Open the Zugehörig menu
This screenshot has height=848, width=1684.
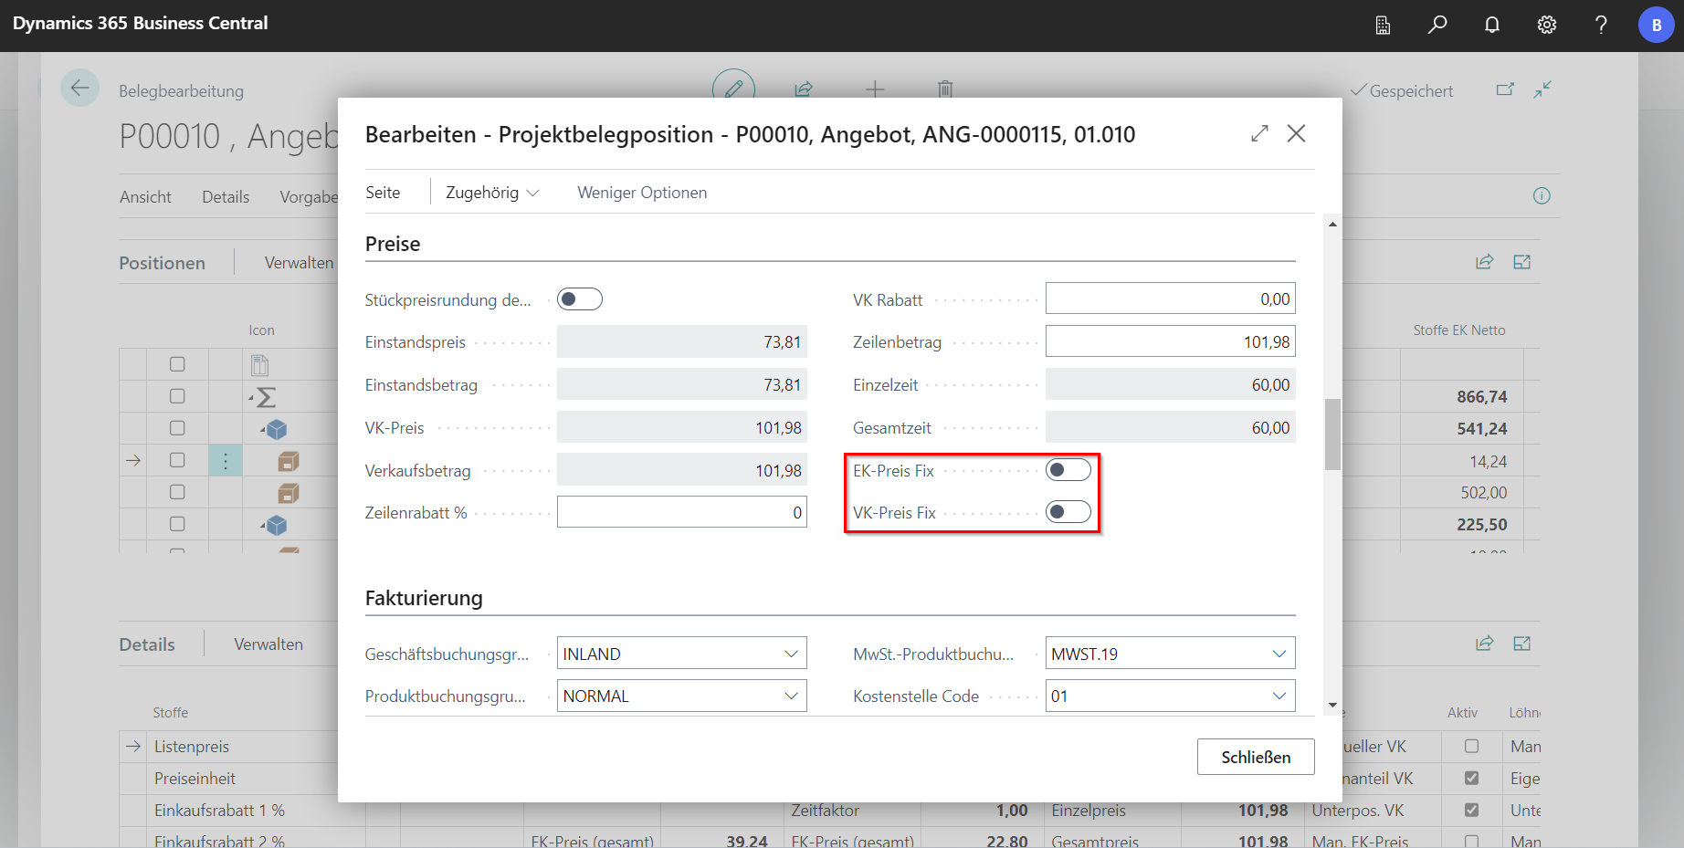491,193
